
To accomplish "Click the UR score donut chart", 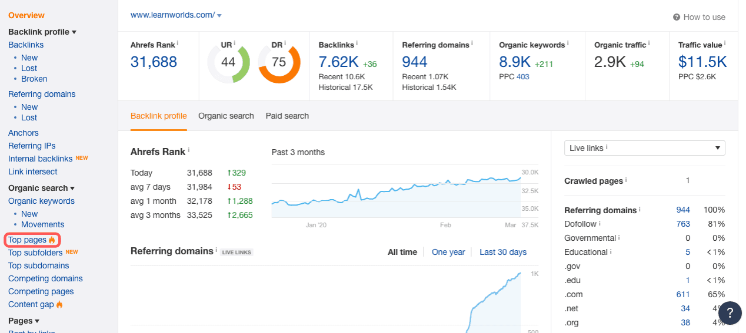I will click(x=228, y=62).
